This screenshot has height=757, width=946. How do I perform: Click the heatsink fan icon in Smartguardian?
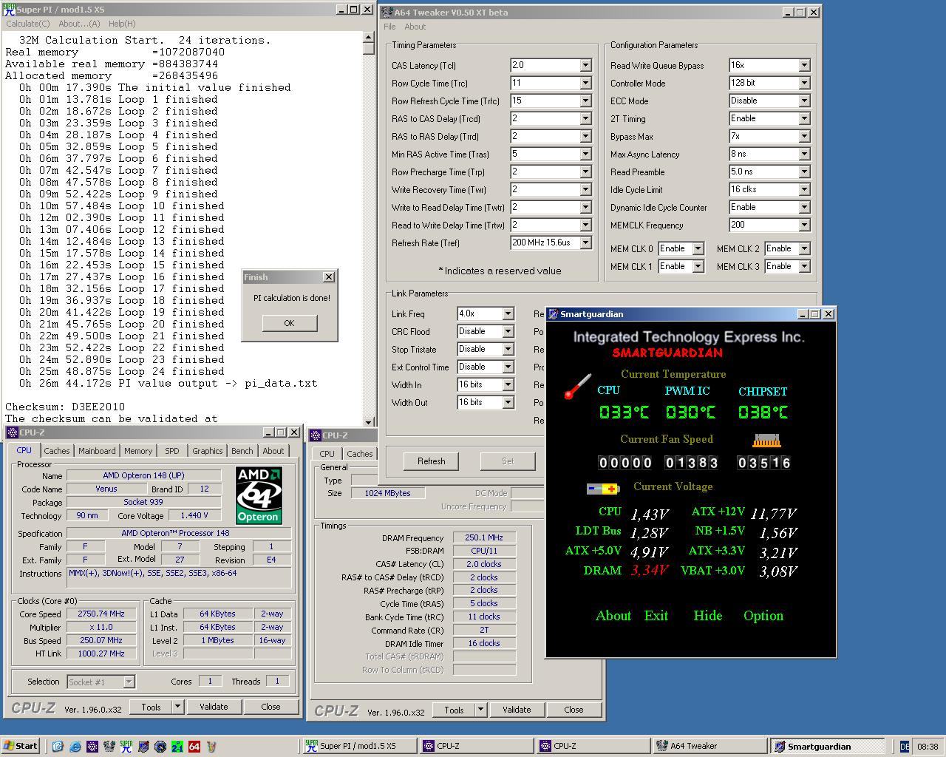(766, 441)
